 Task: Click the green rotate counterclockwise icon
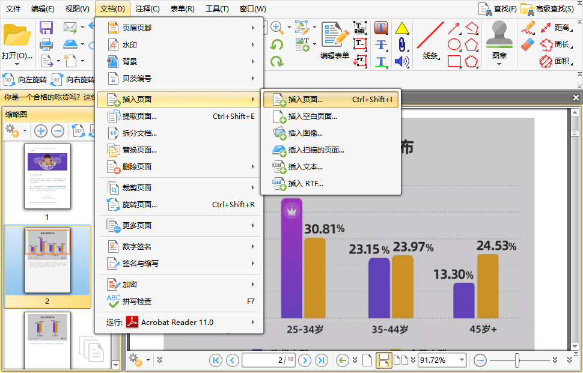pyautogui.click(x=276, y=44)
